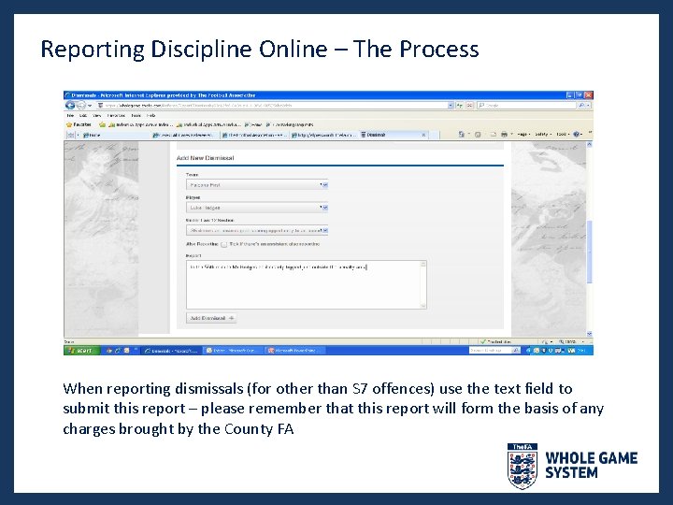The image size is (673, 505).
Task: Click inside the Report text area
Action: [x=306, y=284]
